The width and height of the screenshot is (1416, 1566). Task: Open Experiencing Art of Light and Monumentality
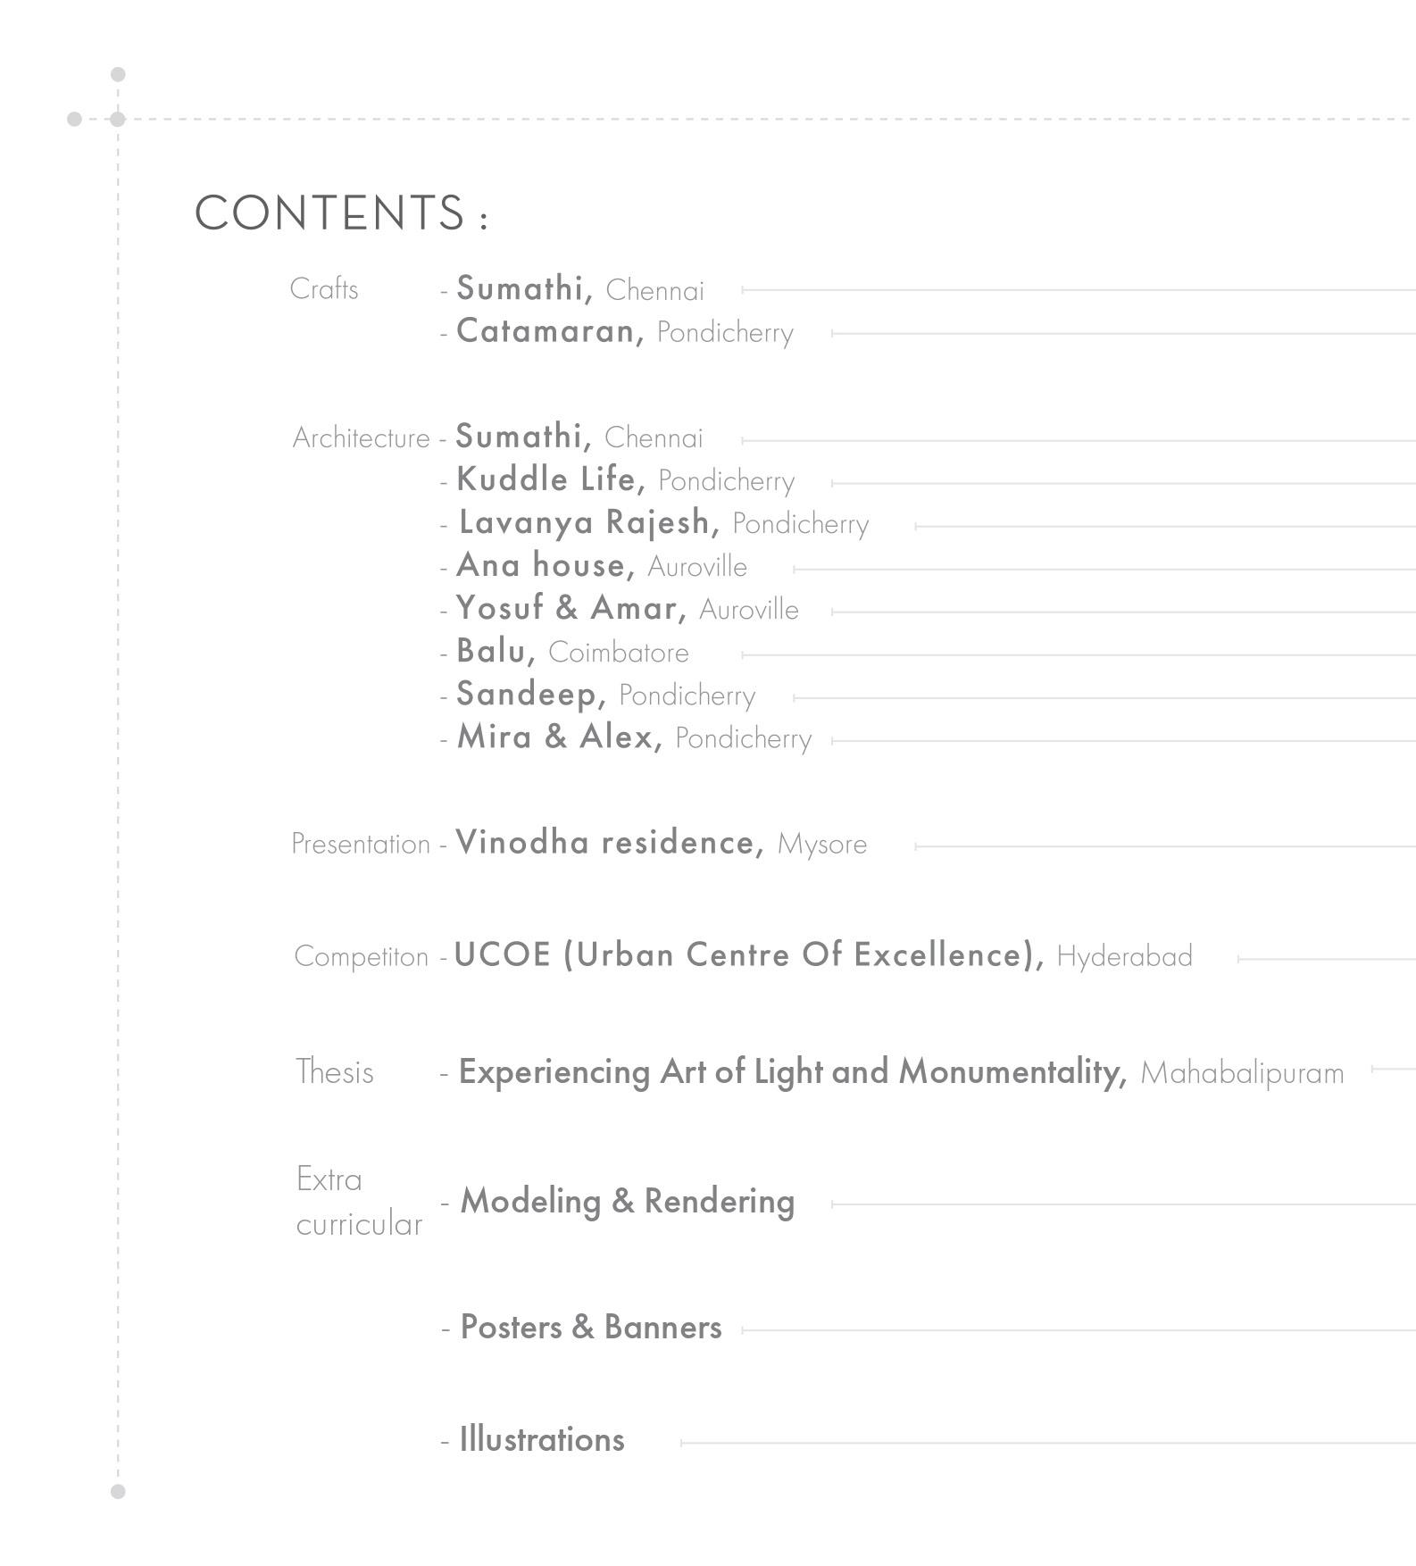(901, 1072)
